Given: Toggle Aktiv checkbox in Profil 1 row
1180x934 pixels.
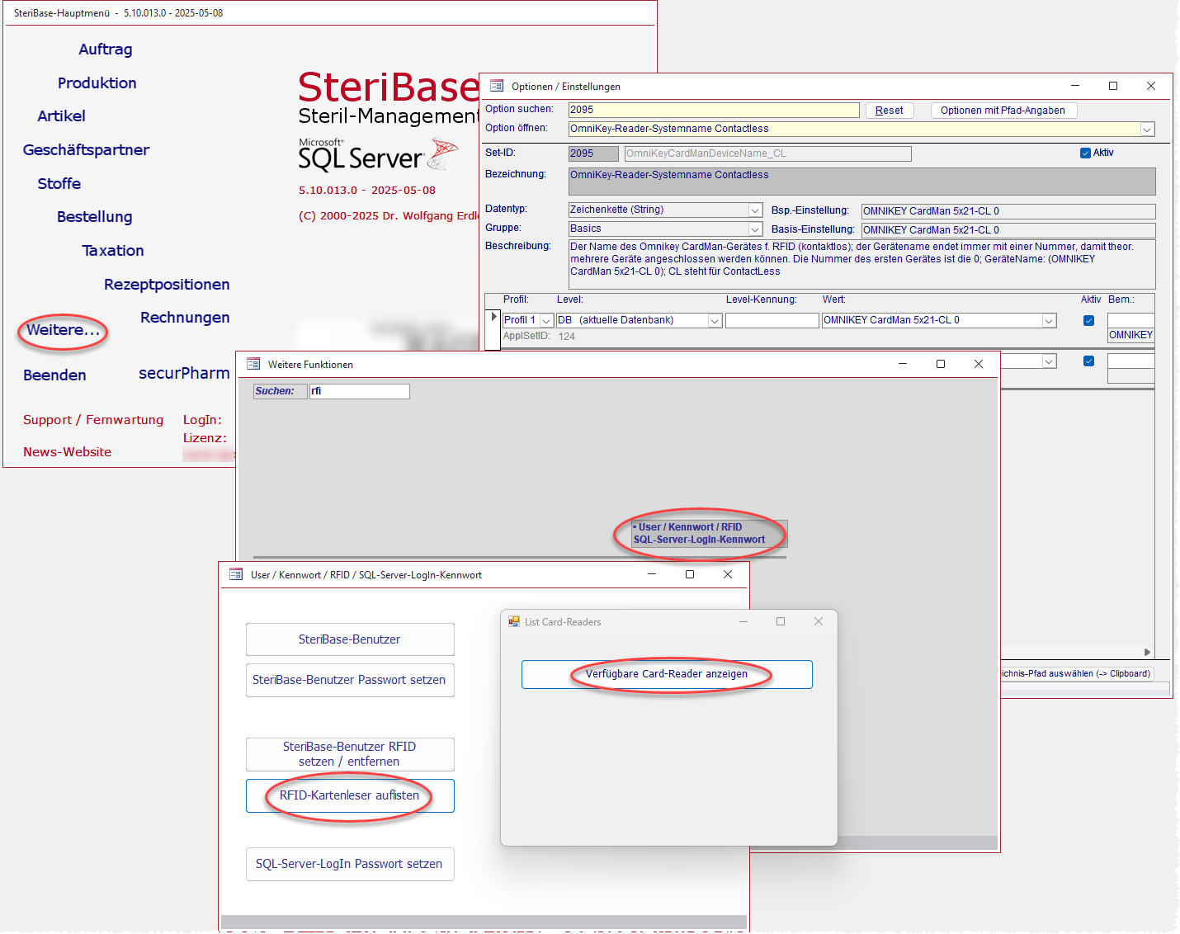Looking at the screenshot, I should 1088,321.
